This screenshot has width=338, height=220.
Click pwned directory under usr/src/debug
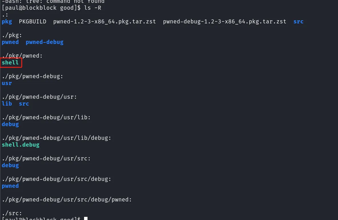(x=10, y=186)
